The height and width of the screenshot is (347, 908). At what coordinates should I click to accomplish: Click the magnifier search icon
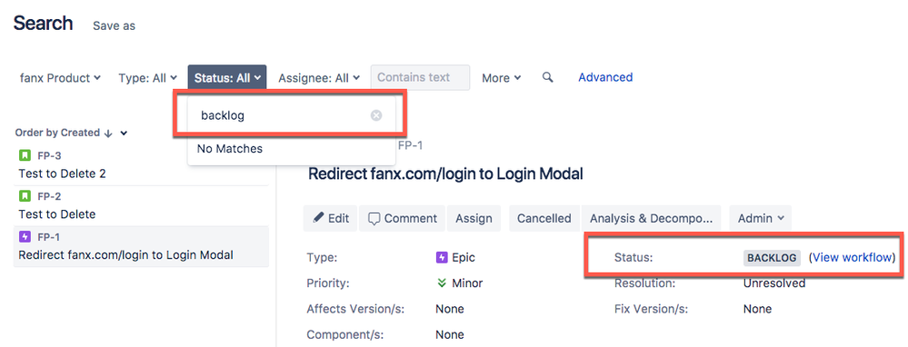click(x=547, y=77)
